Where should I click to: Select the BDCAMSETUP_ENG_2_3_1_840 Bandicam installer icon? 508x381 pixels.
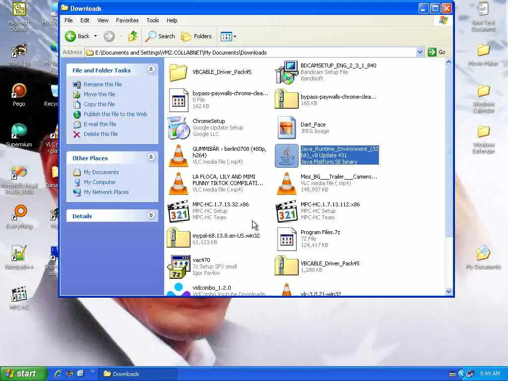tap(286, 72)
